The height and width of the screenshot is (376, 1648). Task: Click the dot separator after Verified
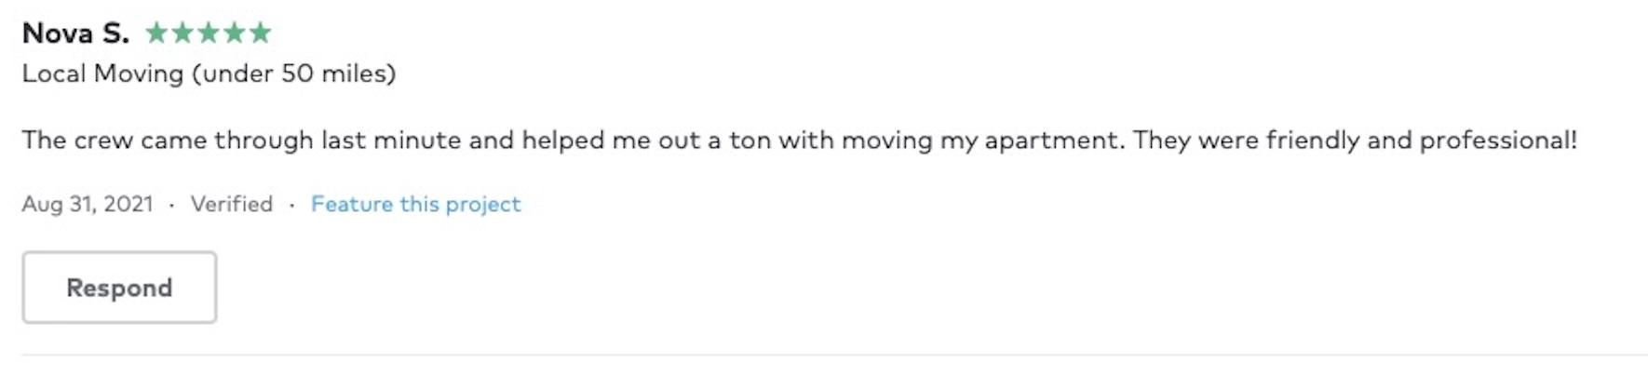pos(292,205)
